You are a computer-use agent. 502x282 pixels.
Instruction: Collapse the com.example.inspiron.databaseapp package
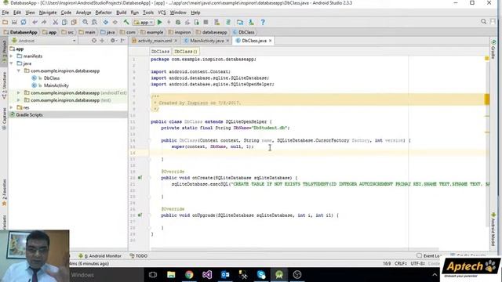[19, 70]
